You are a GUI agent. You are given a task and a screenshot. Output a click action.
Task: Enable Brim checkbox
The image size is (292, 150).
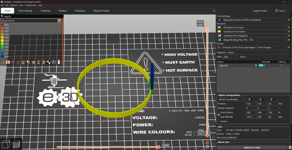(247, 57)
